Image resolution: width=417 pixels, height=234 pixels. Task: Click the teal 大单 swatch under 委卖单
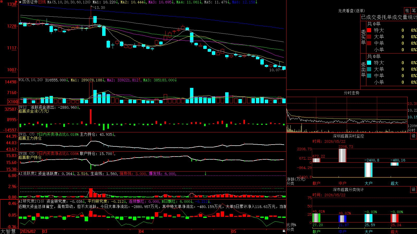[369, 69]
